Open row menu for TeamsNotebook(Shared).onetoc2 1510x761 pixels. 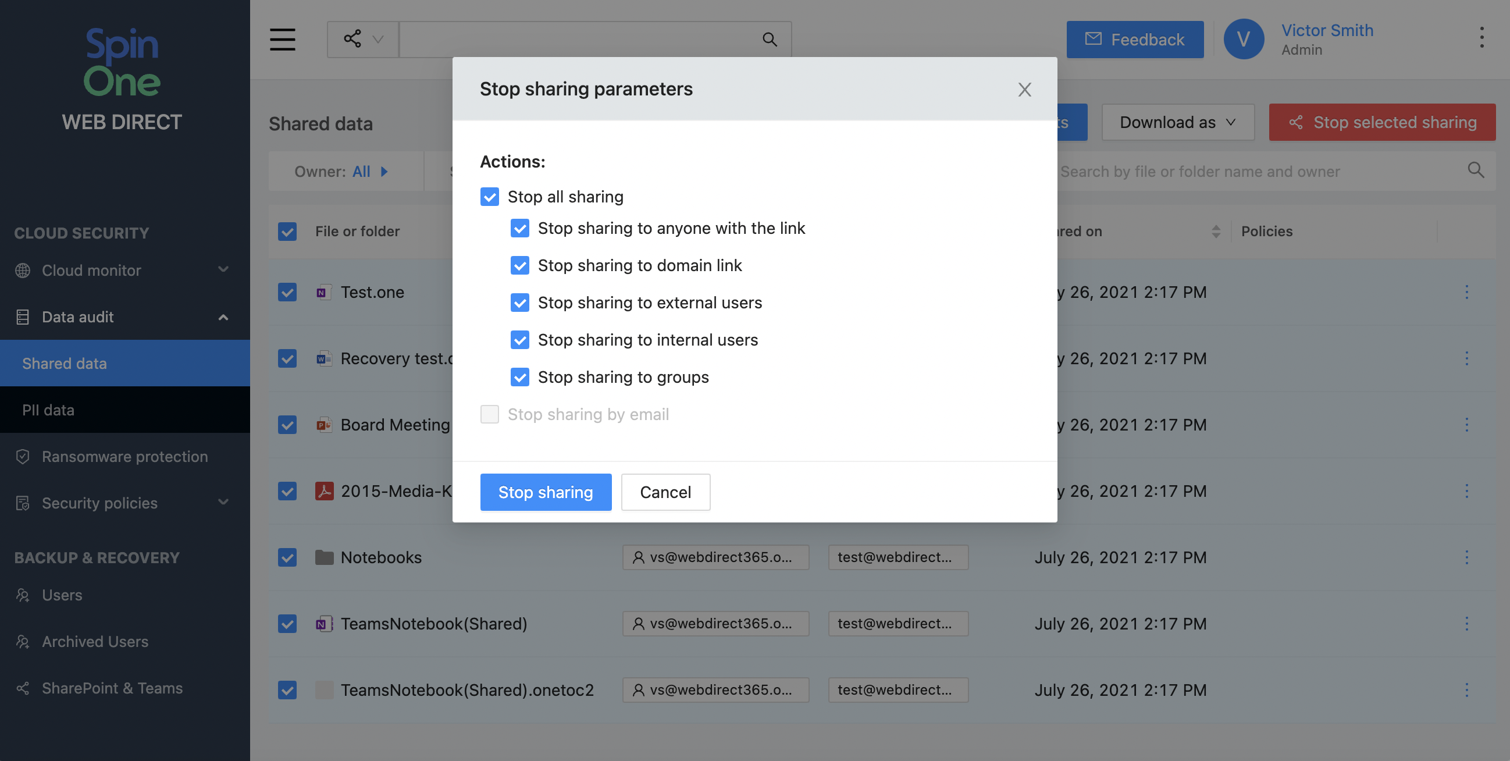1466,689
